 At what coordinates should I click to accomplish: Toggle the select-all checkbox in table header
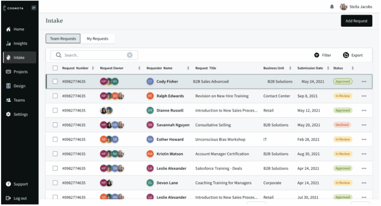[55, 68]
